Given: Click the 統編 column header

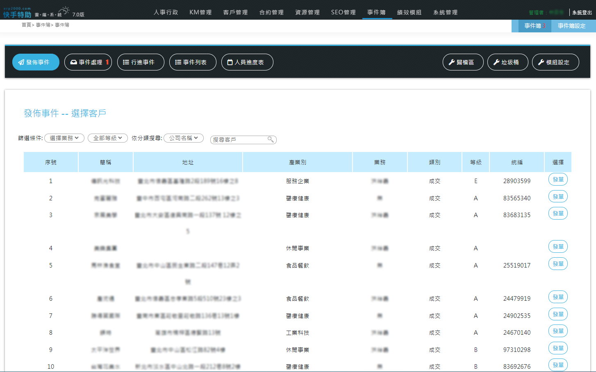Looking at the screenshot, I should 517,162.
